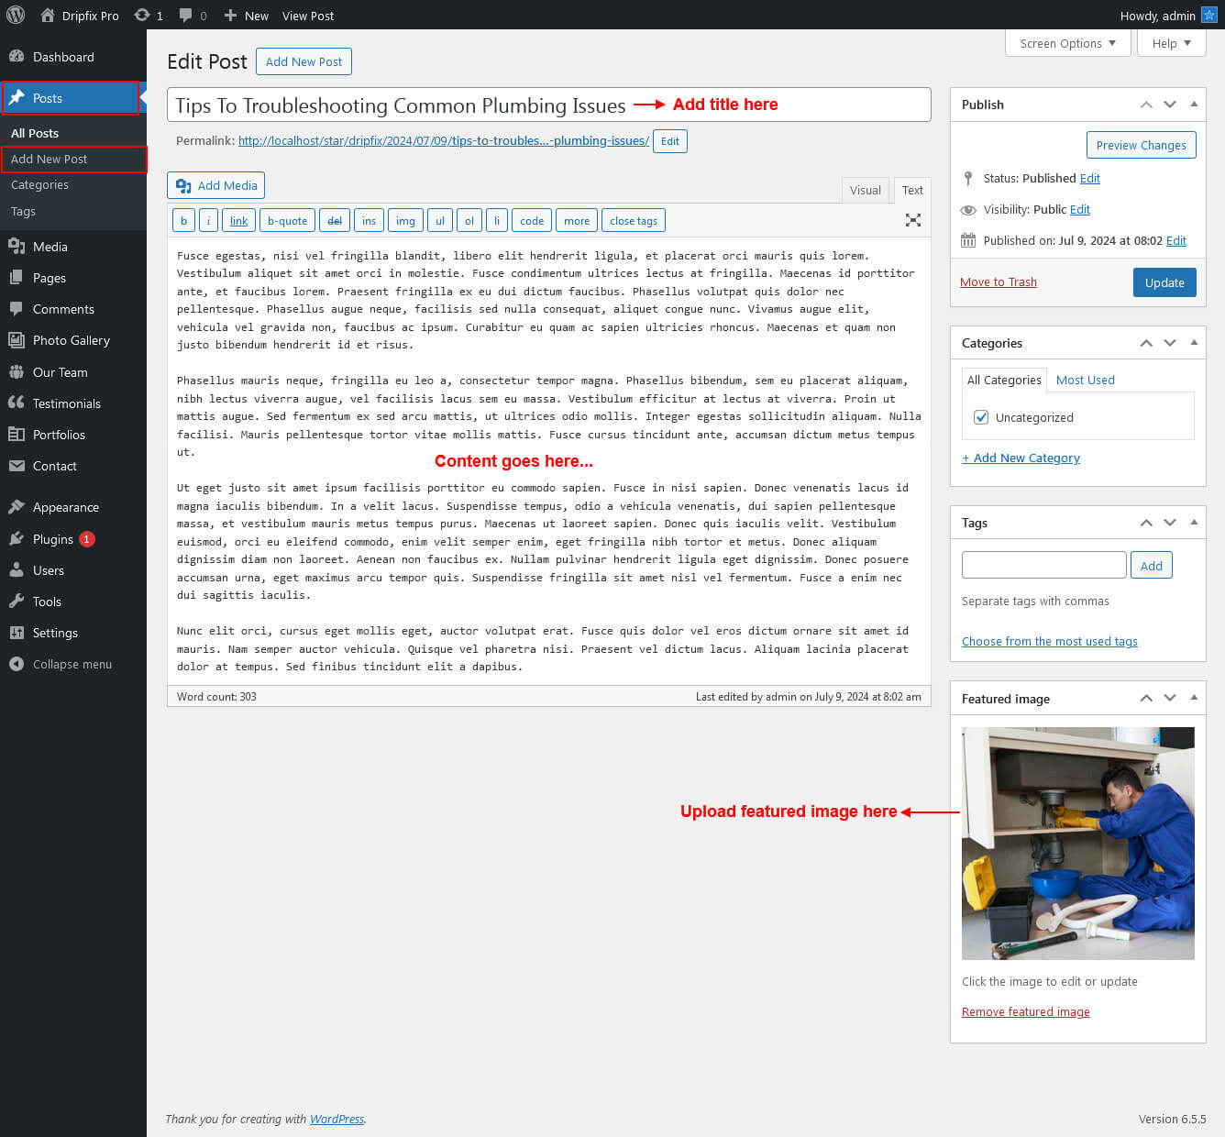Move Publish panel up arrow
The width and height of the screenshot is (1225, 1137).
click(x=1146, y=105)
